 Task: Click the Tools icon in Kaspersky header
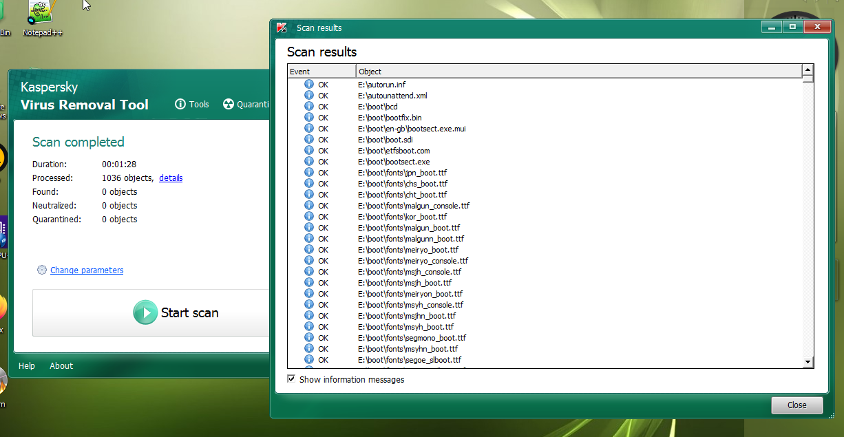tap(181, 105)
